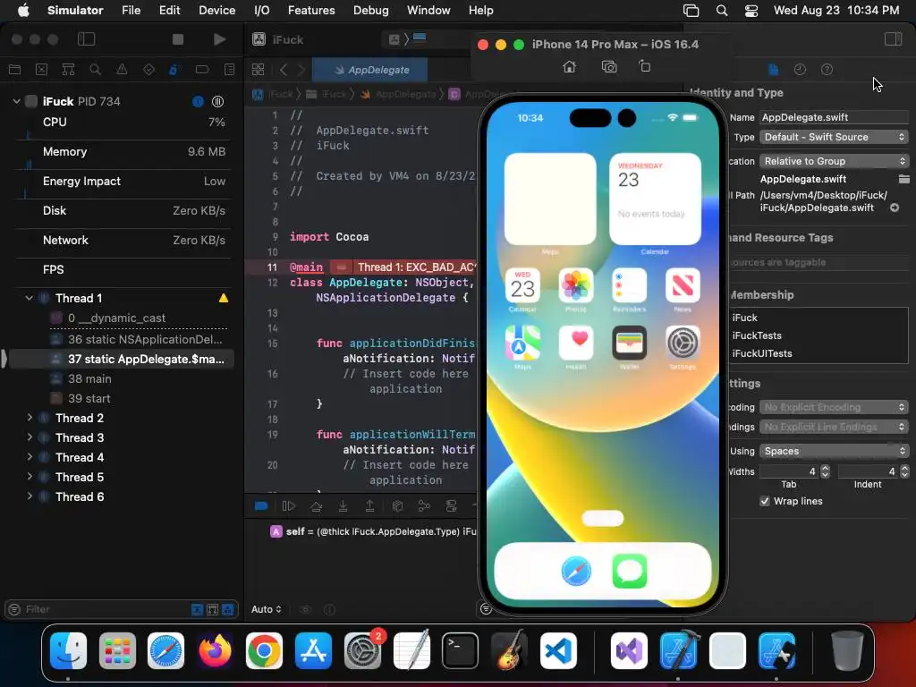Select the File inspector icon
The image size is (916, 687).
[x=774, y=70]
